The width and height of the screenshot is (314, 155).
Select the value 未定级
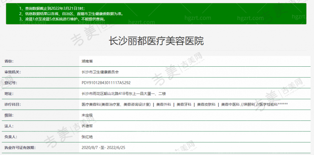(87, 115)
